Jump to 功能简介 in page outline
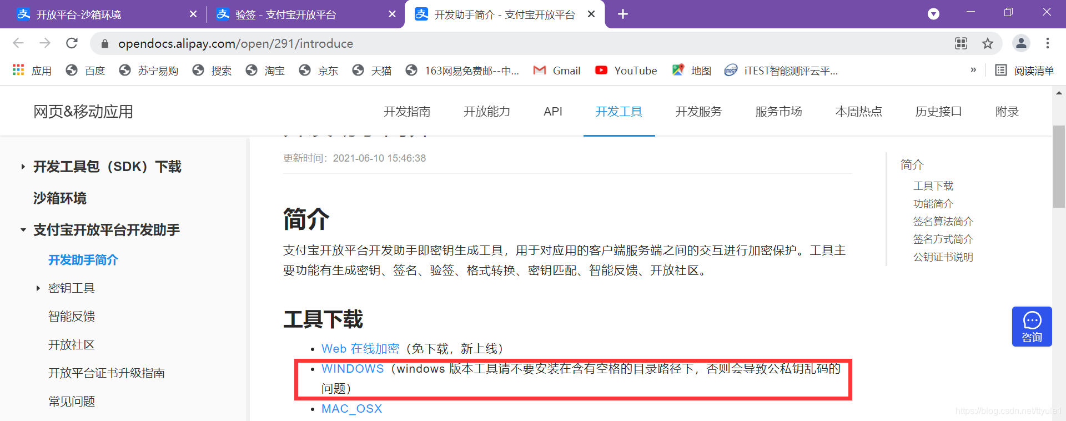 coord(933,204)
